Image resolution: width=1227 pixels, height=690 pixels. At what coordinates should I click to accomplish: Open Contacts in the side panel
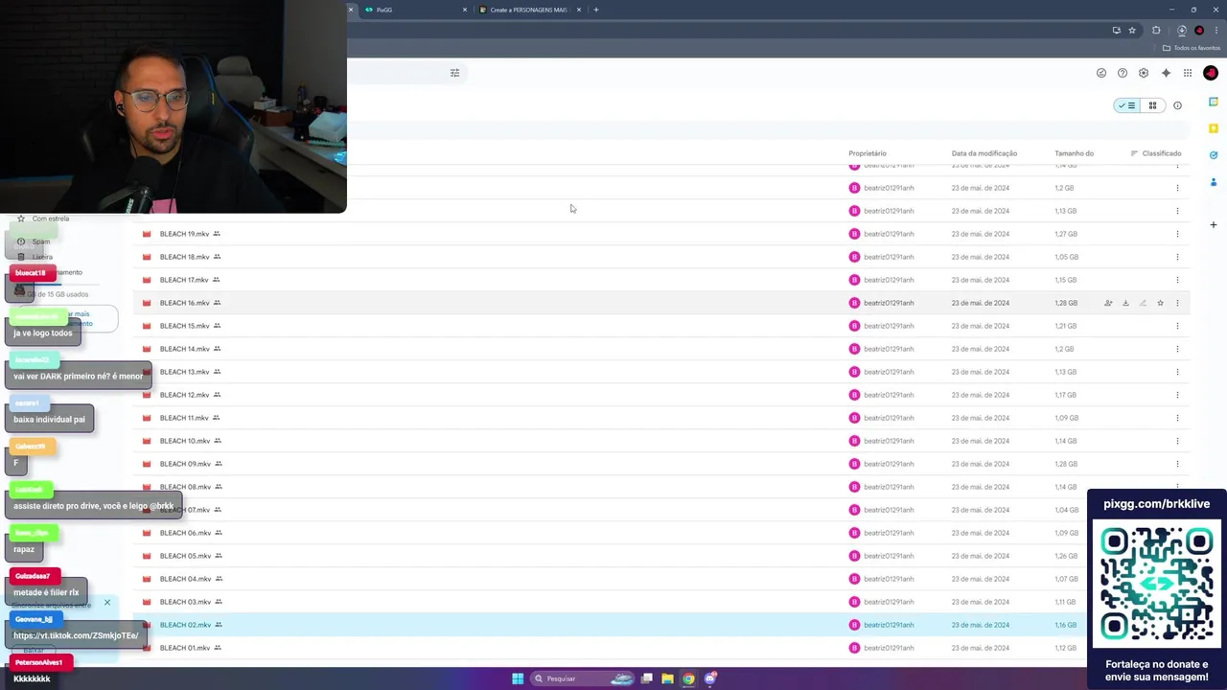(x=1214, y=182)
